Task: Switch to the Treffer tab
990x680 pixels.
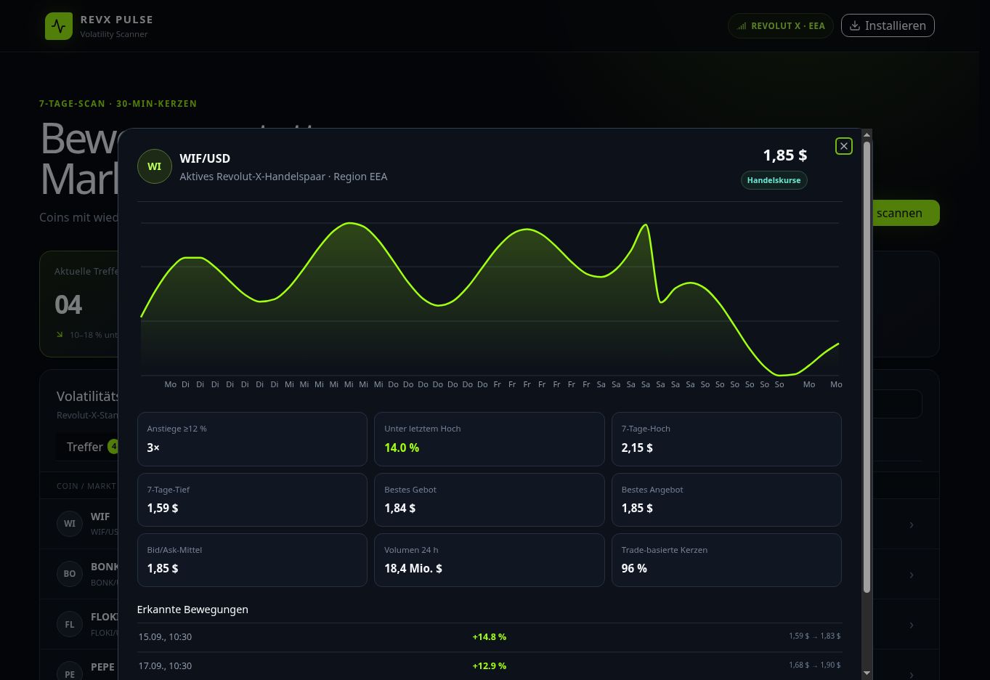Action: coord(87,447)
